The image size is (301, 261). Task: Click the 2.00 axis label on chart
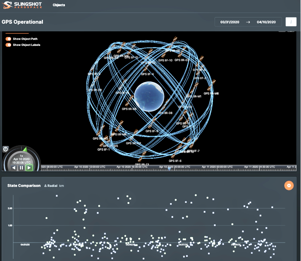pos(10,208)
